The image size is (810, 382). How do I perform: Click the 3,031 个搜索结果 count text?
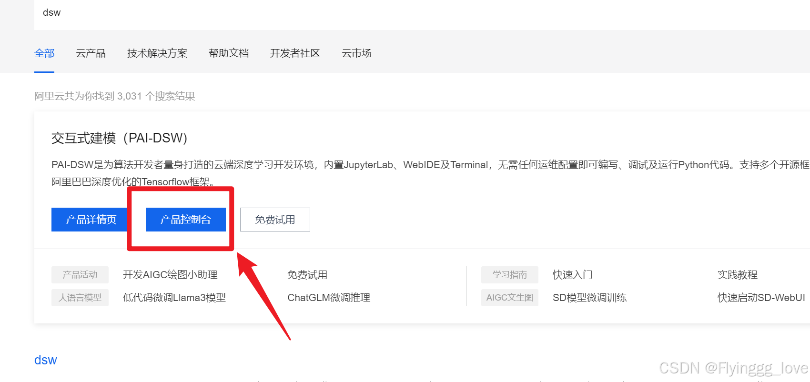click(156, 96)
